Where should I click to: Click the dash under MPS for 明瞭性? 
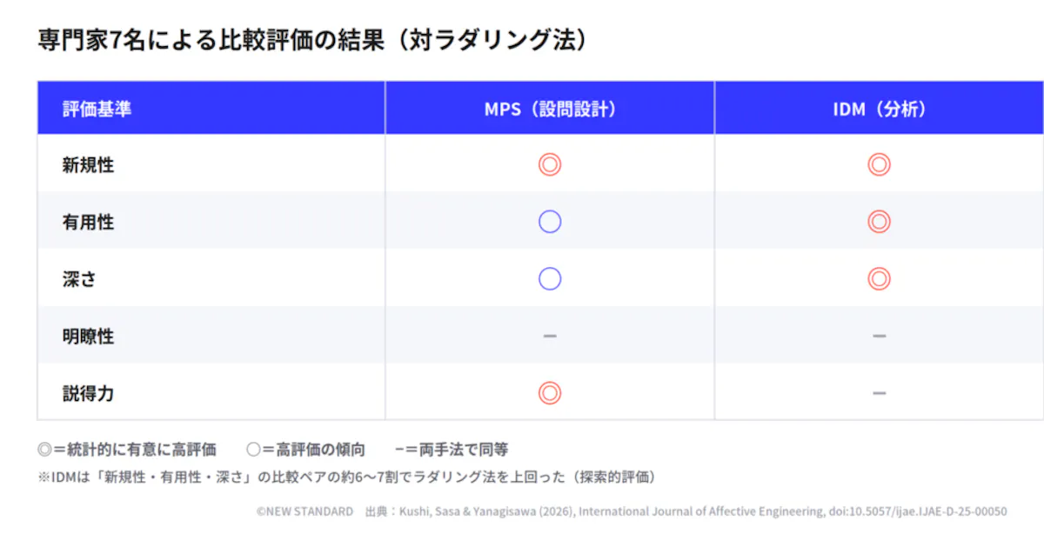point(550,336)
